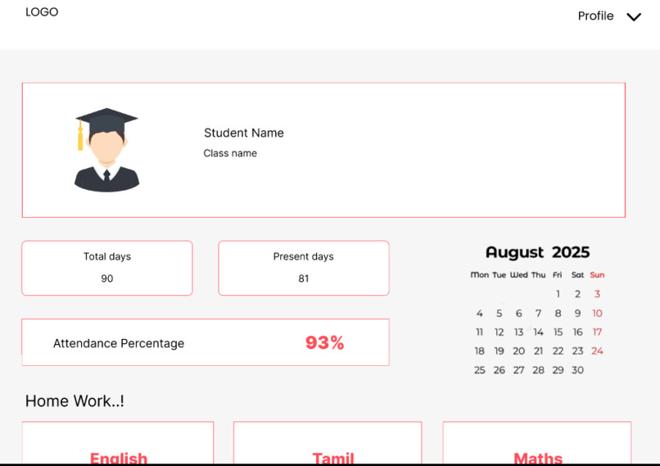Image resolution: width=660 pixels, height=466 pixels.
Task: Select August 13 in the calendar
Action: coord(518,333)
